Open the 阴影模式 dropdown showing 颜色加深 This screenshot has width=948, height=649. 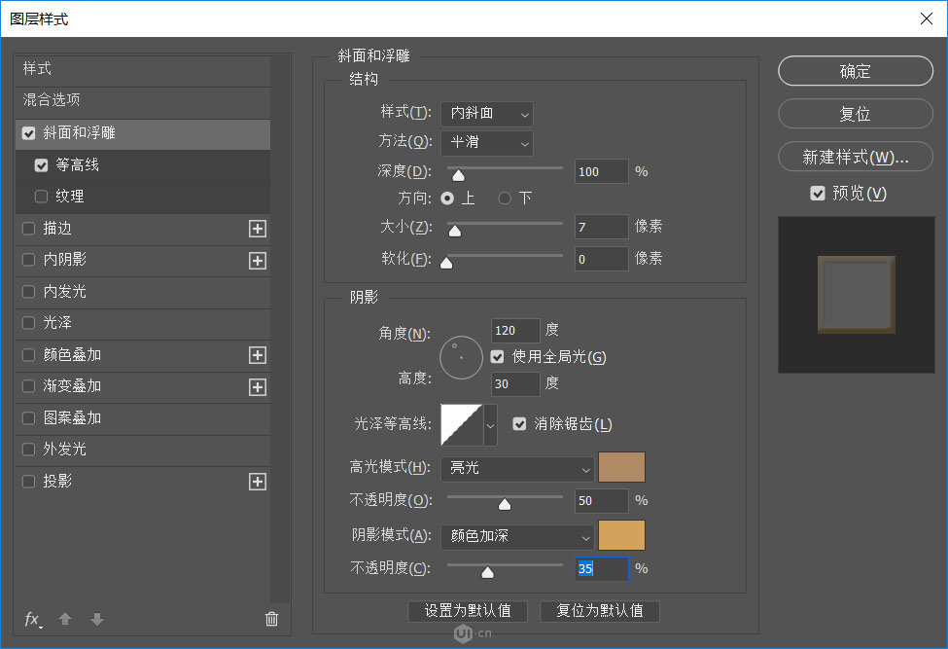tap(517, 537)
